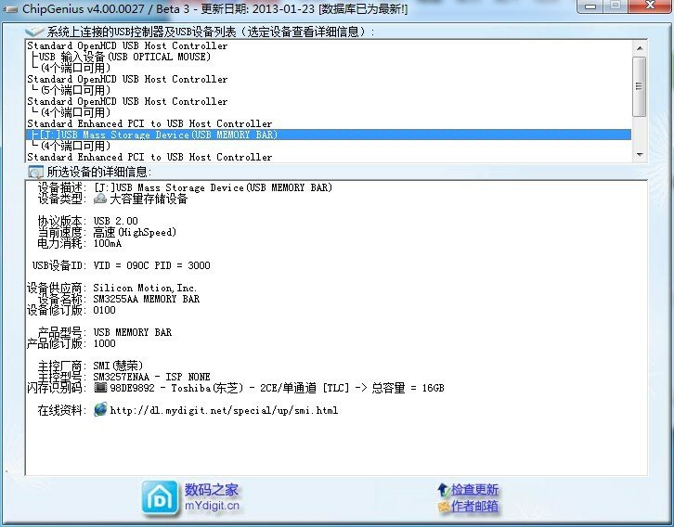This screenshot has width=674, height=527.
Task: Click the envelope icon beside 作者邮箱
Action: (x=443, y=507)
